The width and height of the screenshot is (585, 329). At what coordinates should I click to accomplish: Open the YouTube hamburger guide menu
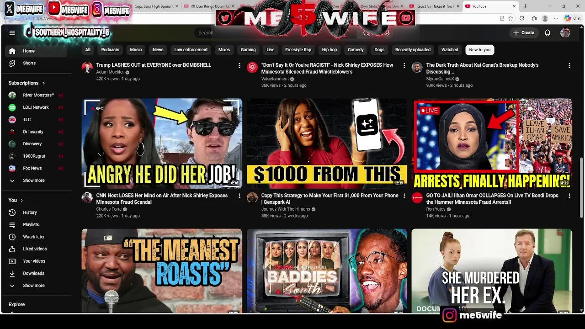tap(12, 33)
